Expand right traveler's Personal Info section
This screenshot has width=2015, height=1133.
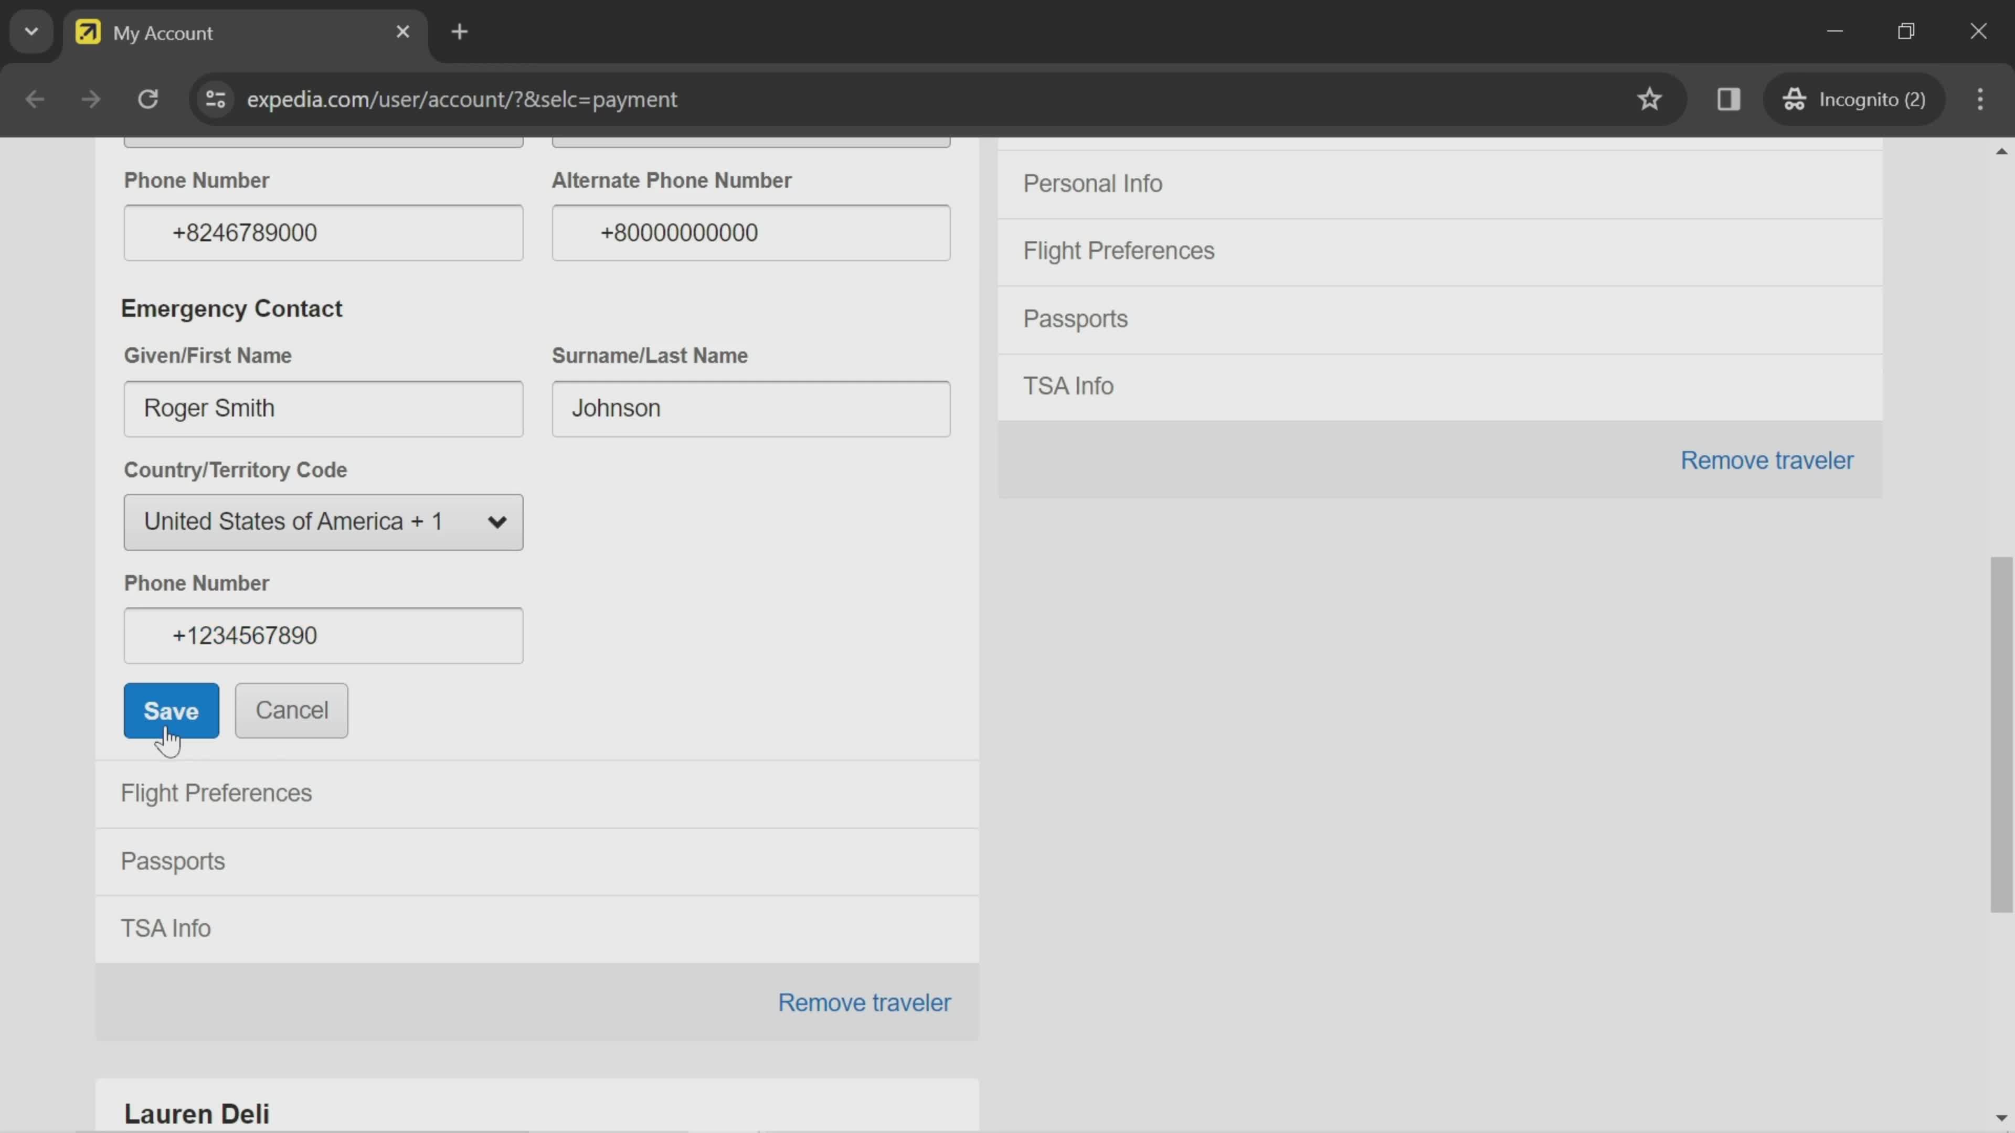1440,184
